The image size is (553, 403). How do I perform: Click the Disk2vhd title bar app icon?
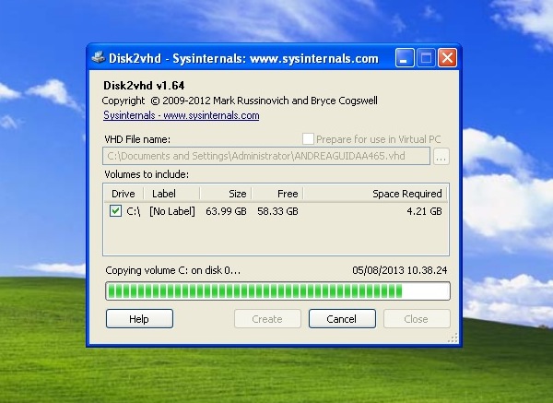click(98, 57)
